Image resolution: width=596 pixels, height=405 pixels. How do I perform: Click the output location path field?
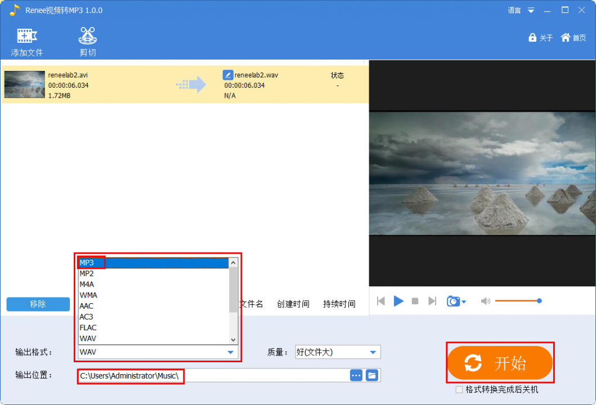point(213,376)
